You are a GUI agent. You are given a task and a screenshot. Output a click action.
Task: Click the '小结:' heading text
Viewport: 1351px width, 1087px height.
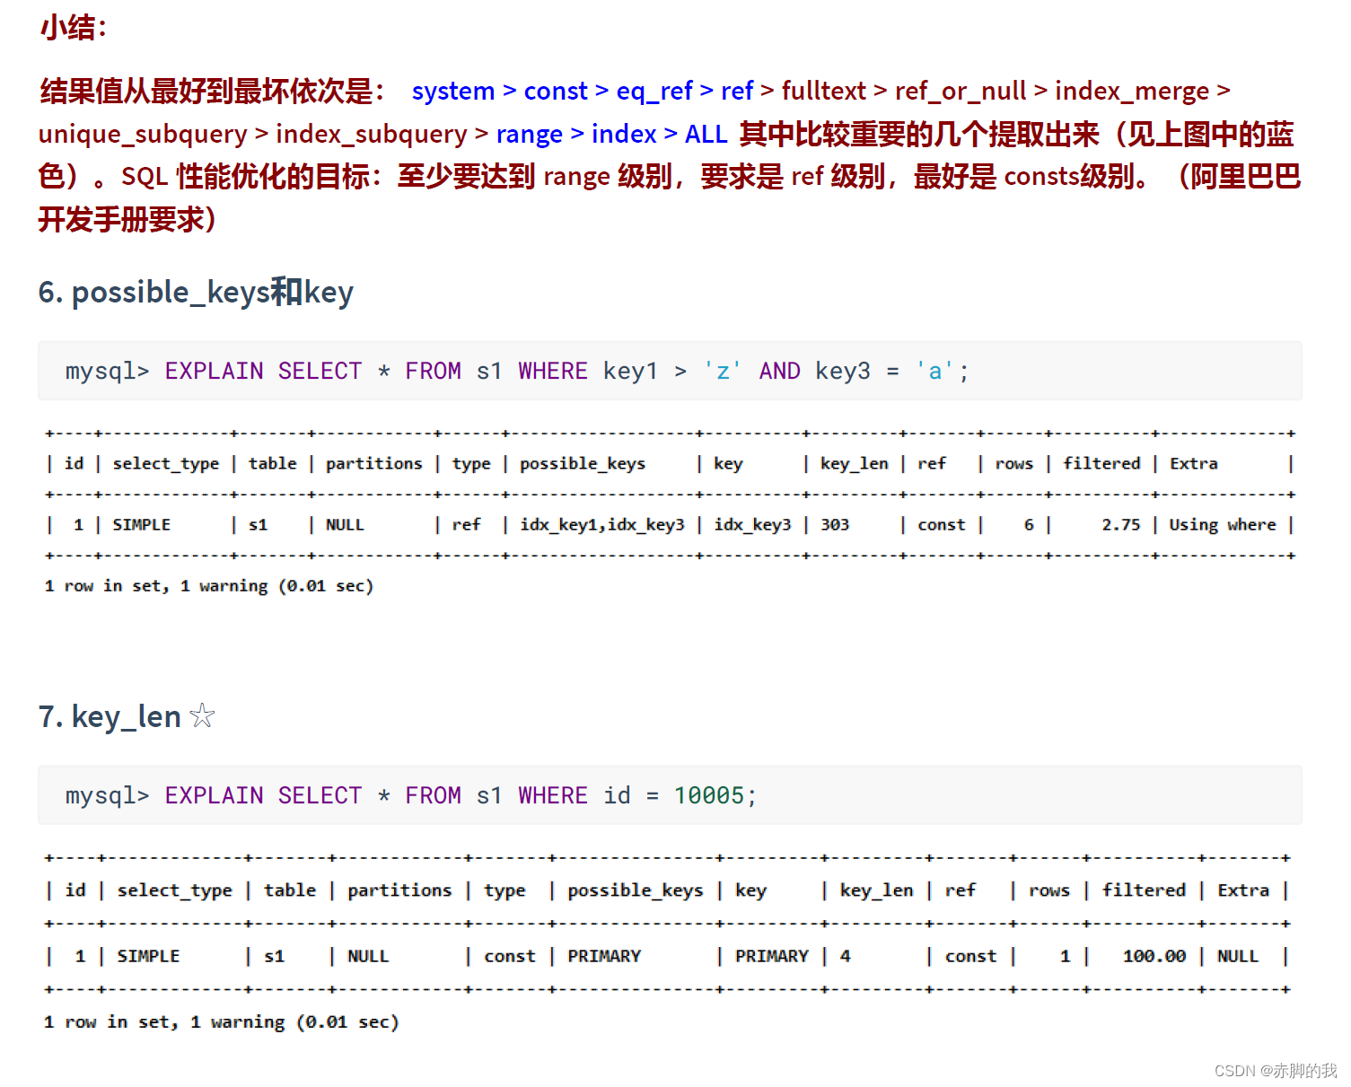(x=73, y=28)
